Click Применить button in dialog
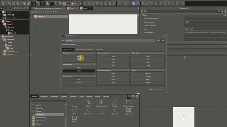227x127 pixels. 154,90
